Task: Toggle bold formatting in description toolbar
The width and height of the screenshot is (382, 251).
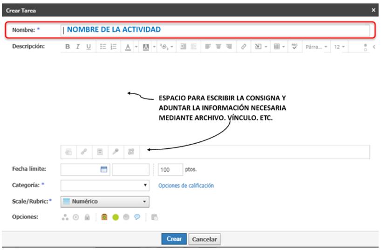Action: pos(68,47)
